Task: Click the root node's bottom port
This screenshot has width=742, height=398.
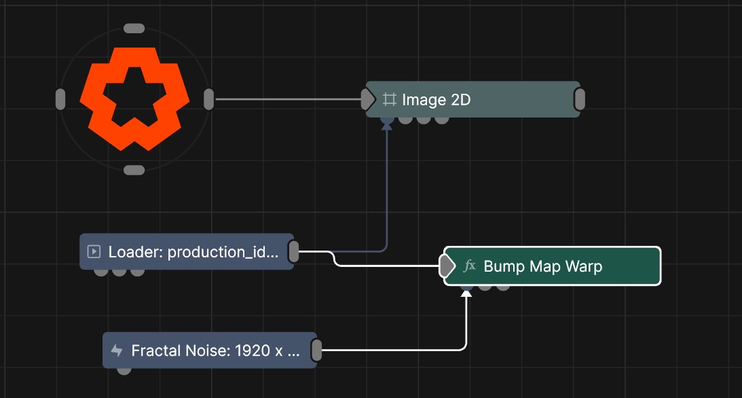Action: 134,170
